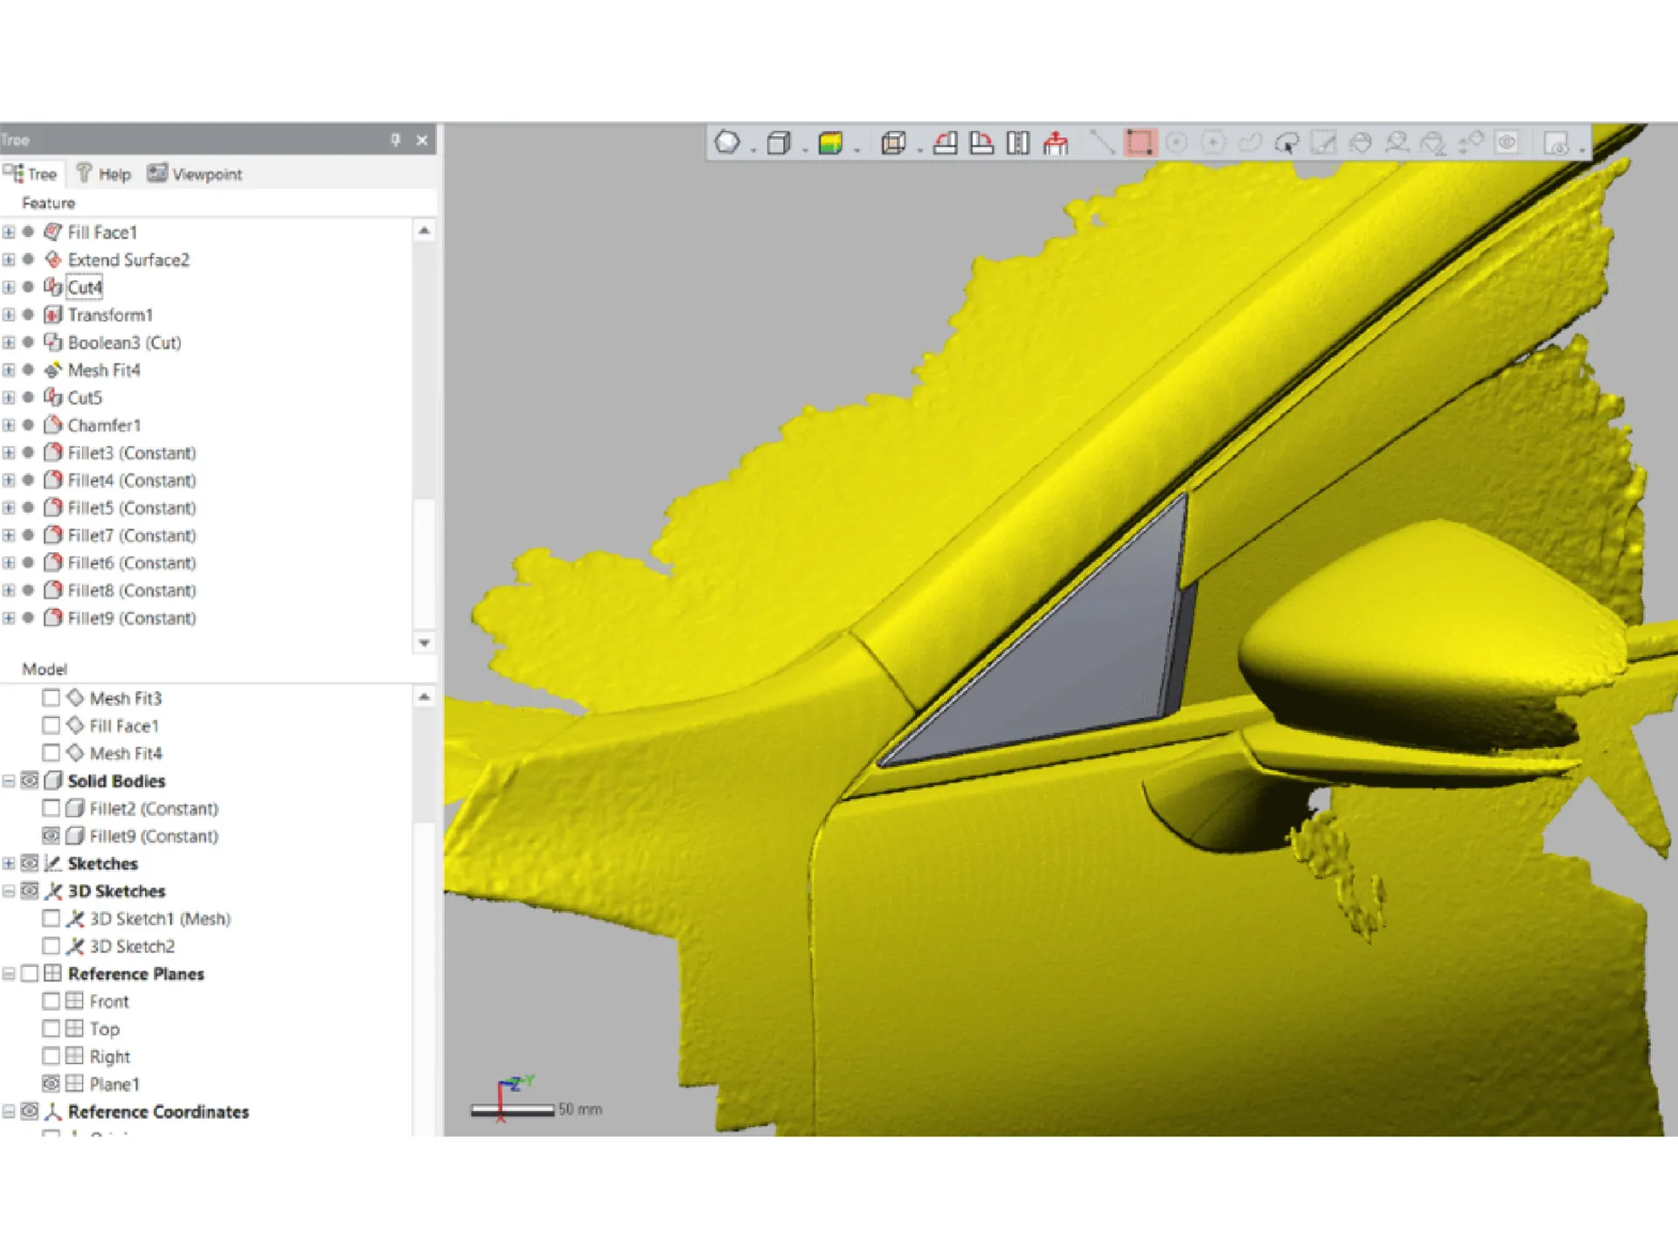The image size is (1678, 1258).
Task: Click the viewpoint cube icon in toolbar
Action: (893, 142)
